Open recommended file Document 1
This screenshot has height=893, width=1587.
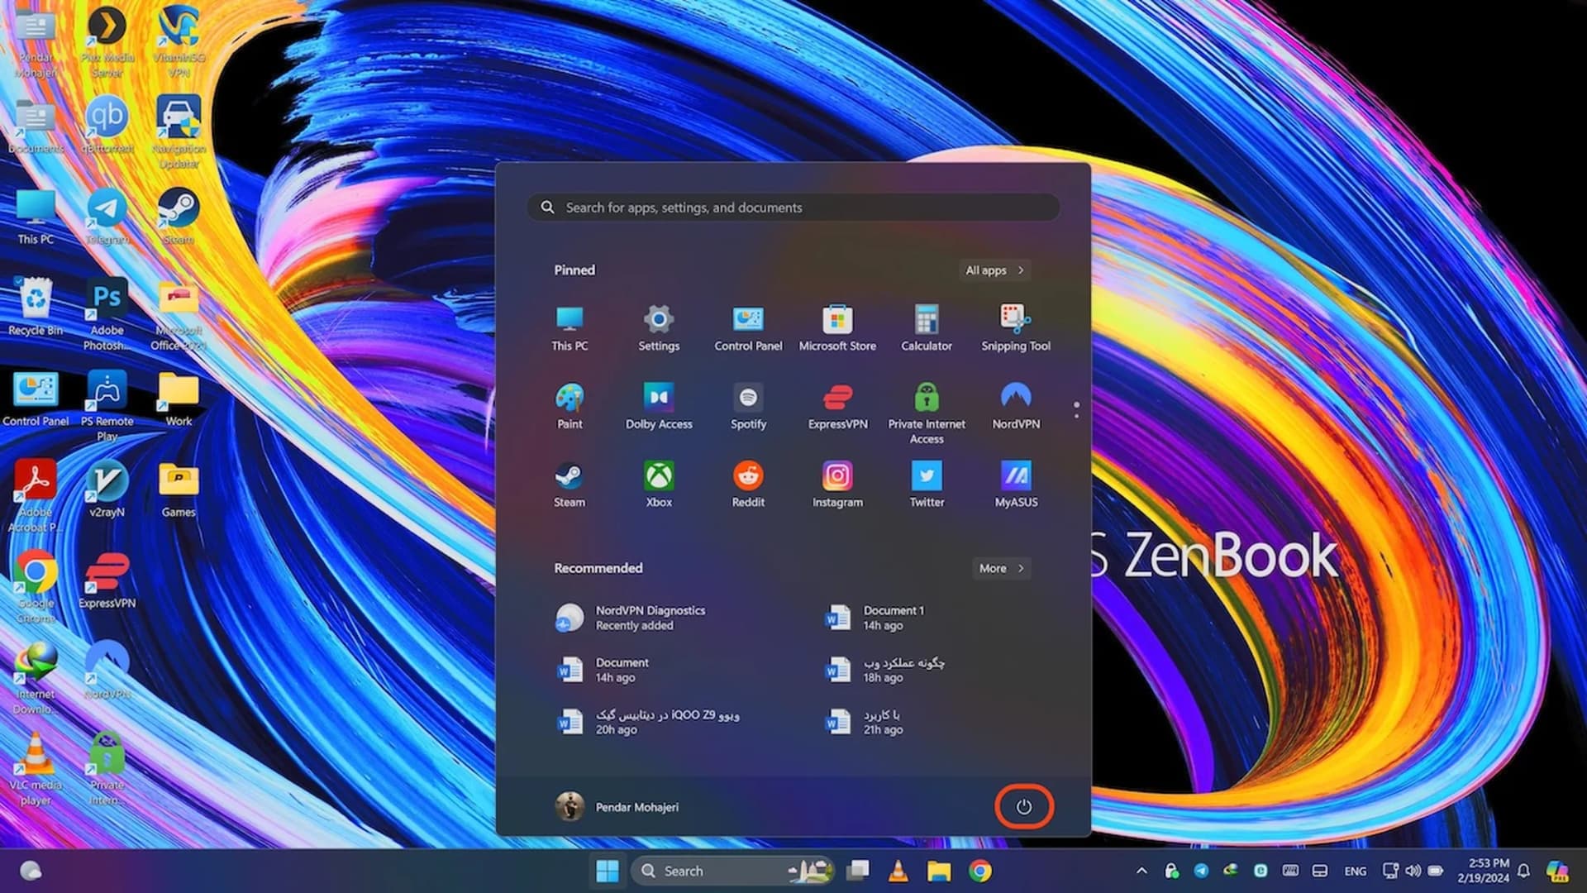point(876,618)
